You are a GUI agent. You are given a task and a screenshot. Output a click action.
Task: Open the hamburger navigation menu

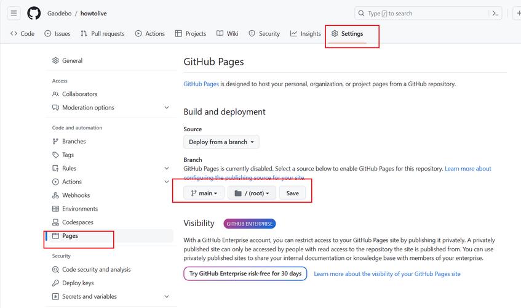point(14,14)
